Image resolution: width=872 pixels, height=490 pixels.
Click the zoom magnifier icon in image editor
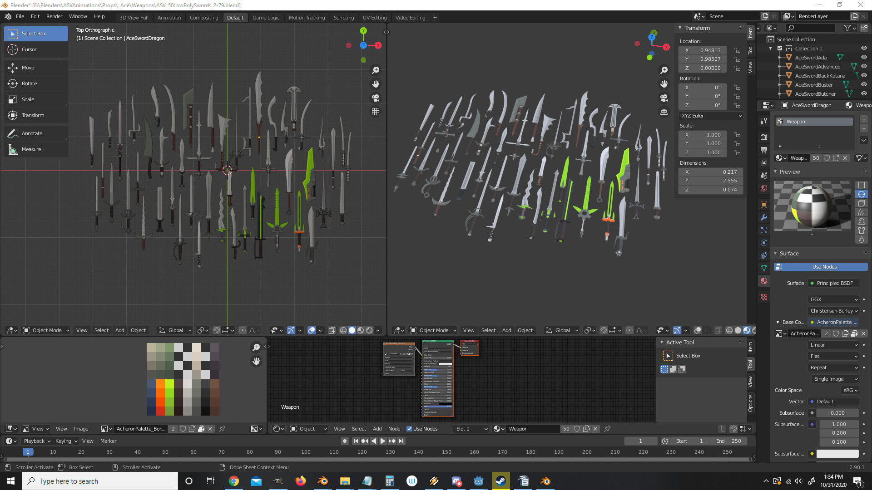tap(256, 348)
